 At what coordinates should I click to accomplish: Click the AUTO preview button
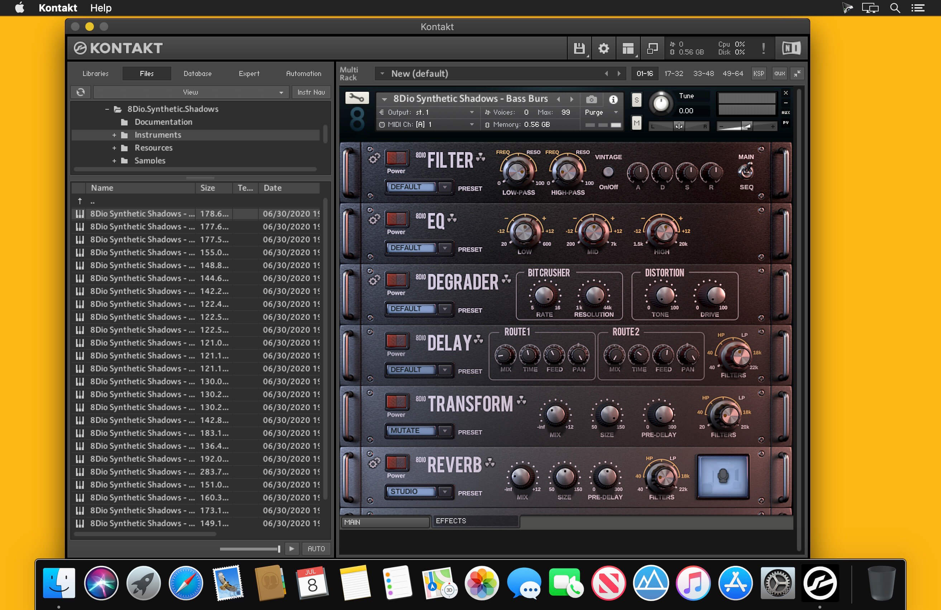coord(316,549)
